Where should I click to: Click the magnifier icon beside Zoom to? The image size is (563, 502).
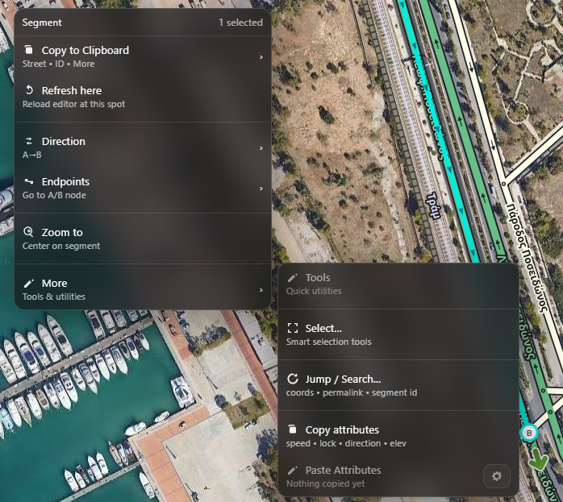tap(29, 232)
